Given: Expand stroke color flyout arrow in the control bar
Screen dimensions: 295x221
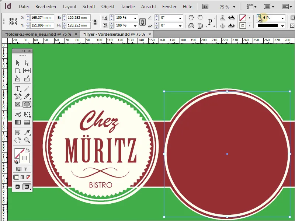Looking at the screenshot, I should point(250,25).
